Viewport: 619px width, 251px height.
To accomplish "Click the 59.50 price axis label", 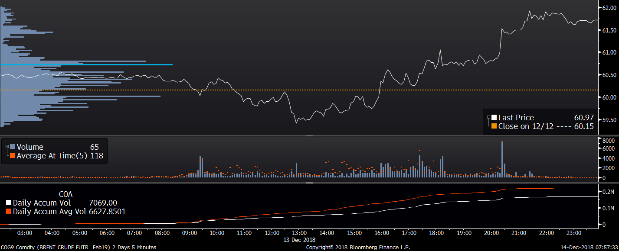I will (x=609, y=120).
